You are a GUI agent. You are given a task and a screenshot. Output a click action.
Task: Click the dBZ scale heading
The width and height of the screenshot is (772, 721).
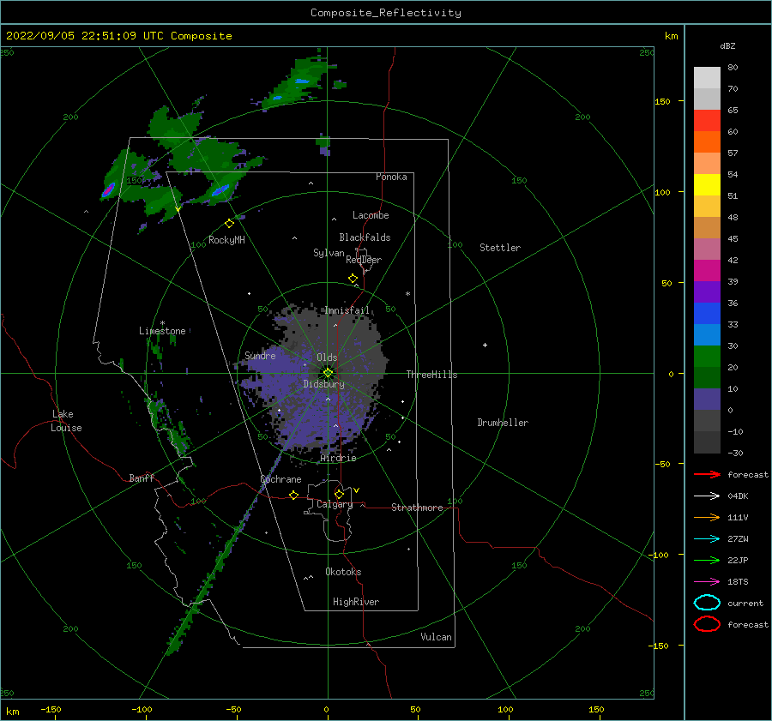[x=727, y=45]
